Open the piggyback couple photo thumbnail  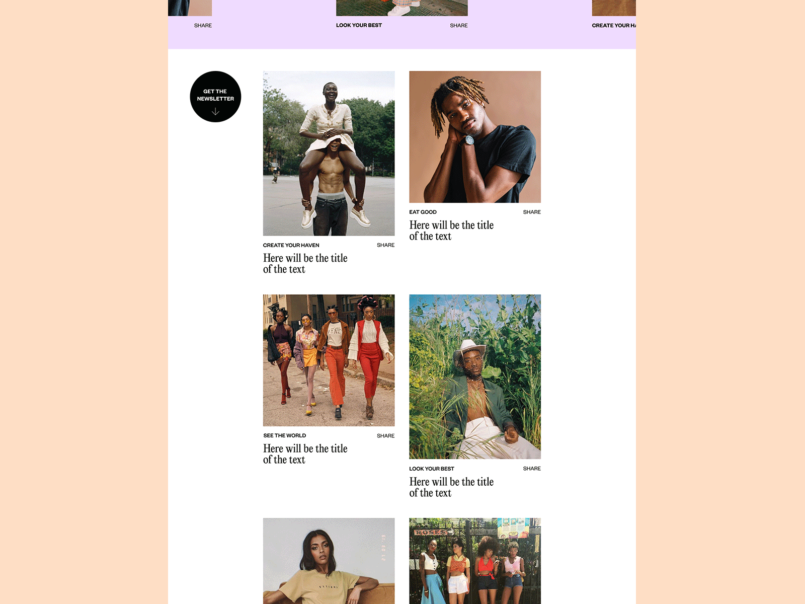coord(329,154)
